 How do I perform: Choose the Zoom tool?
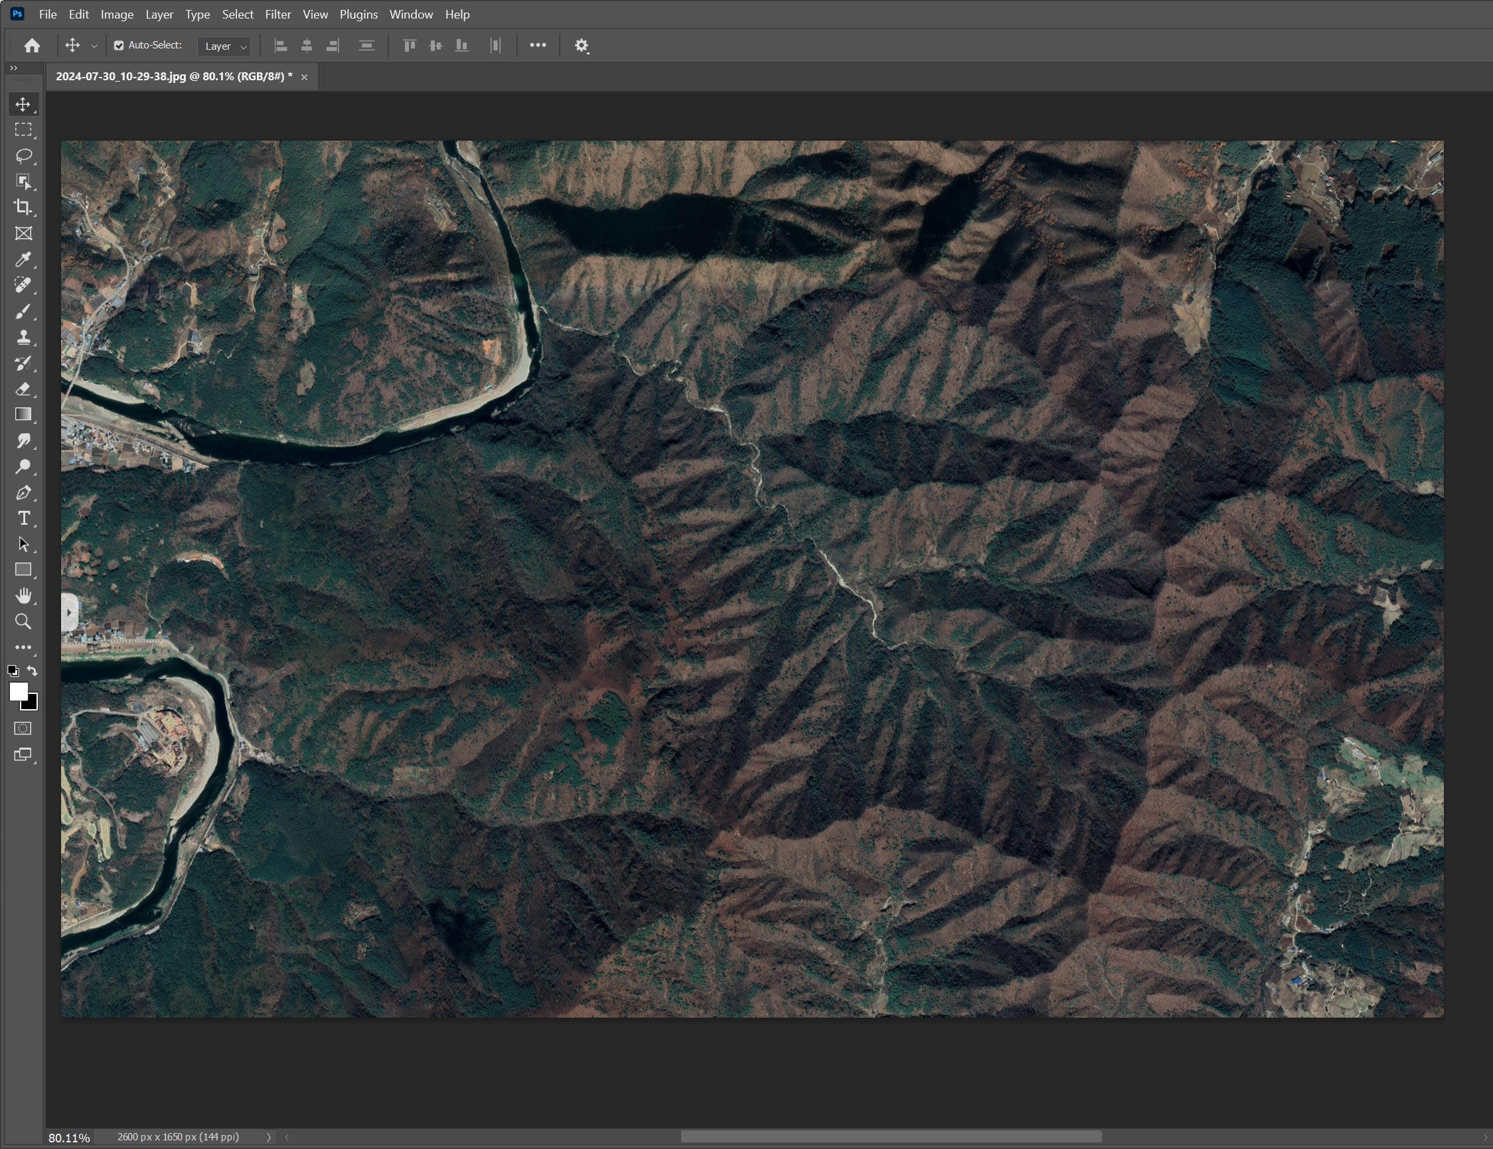(23, 622)
